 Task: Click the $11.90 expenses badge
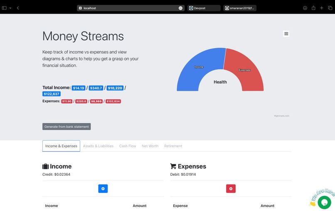click(x=67, y=101)
